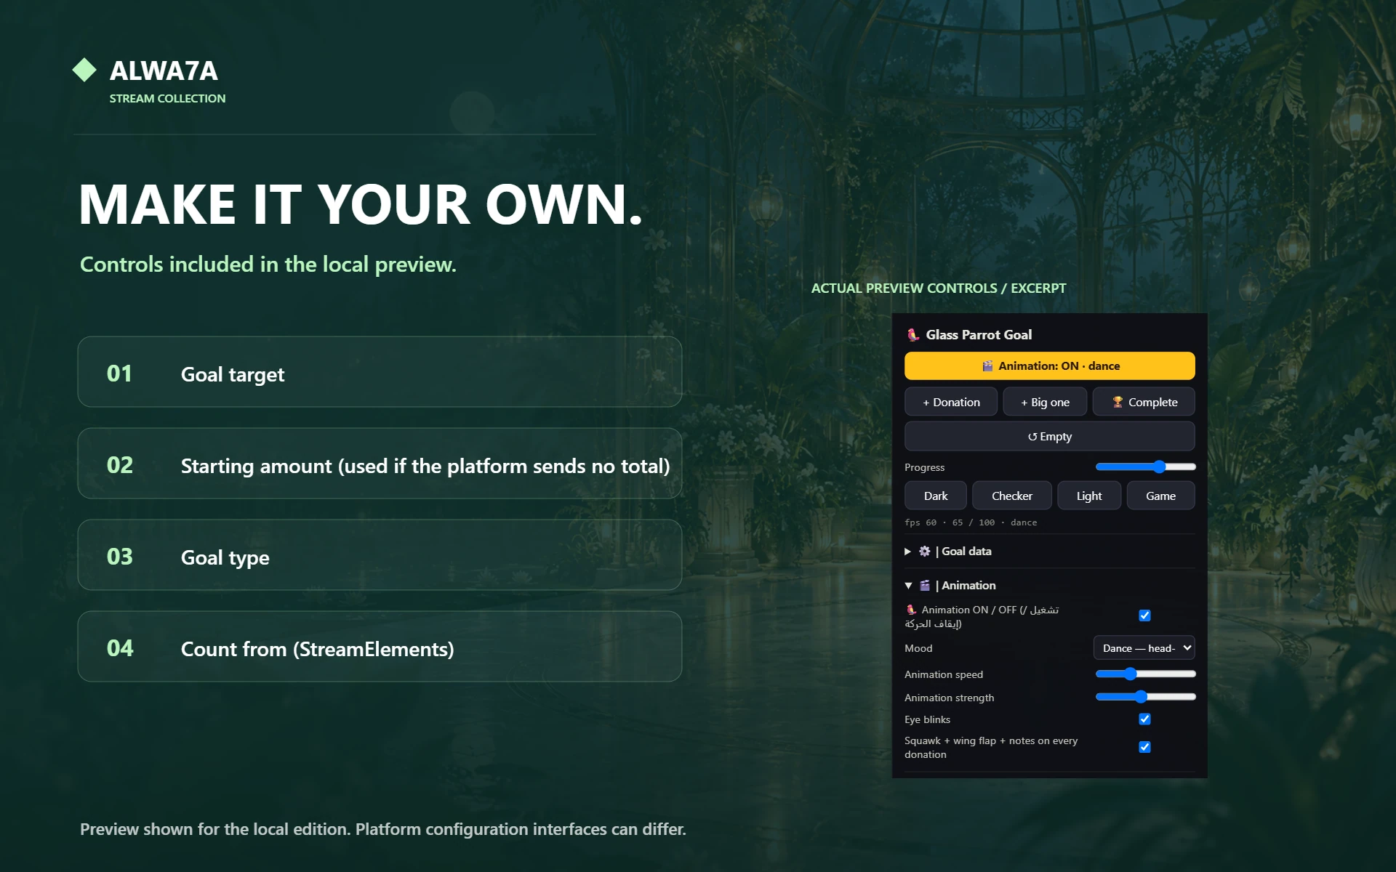Image resolution: width=1396 pixels, height=872 pixels.
Task: Expand the Goal data section
Action: coord(948,552)
